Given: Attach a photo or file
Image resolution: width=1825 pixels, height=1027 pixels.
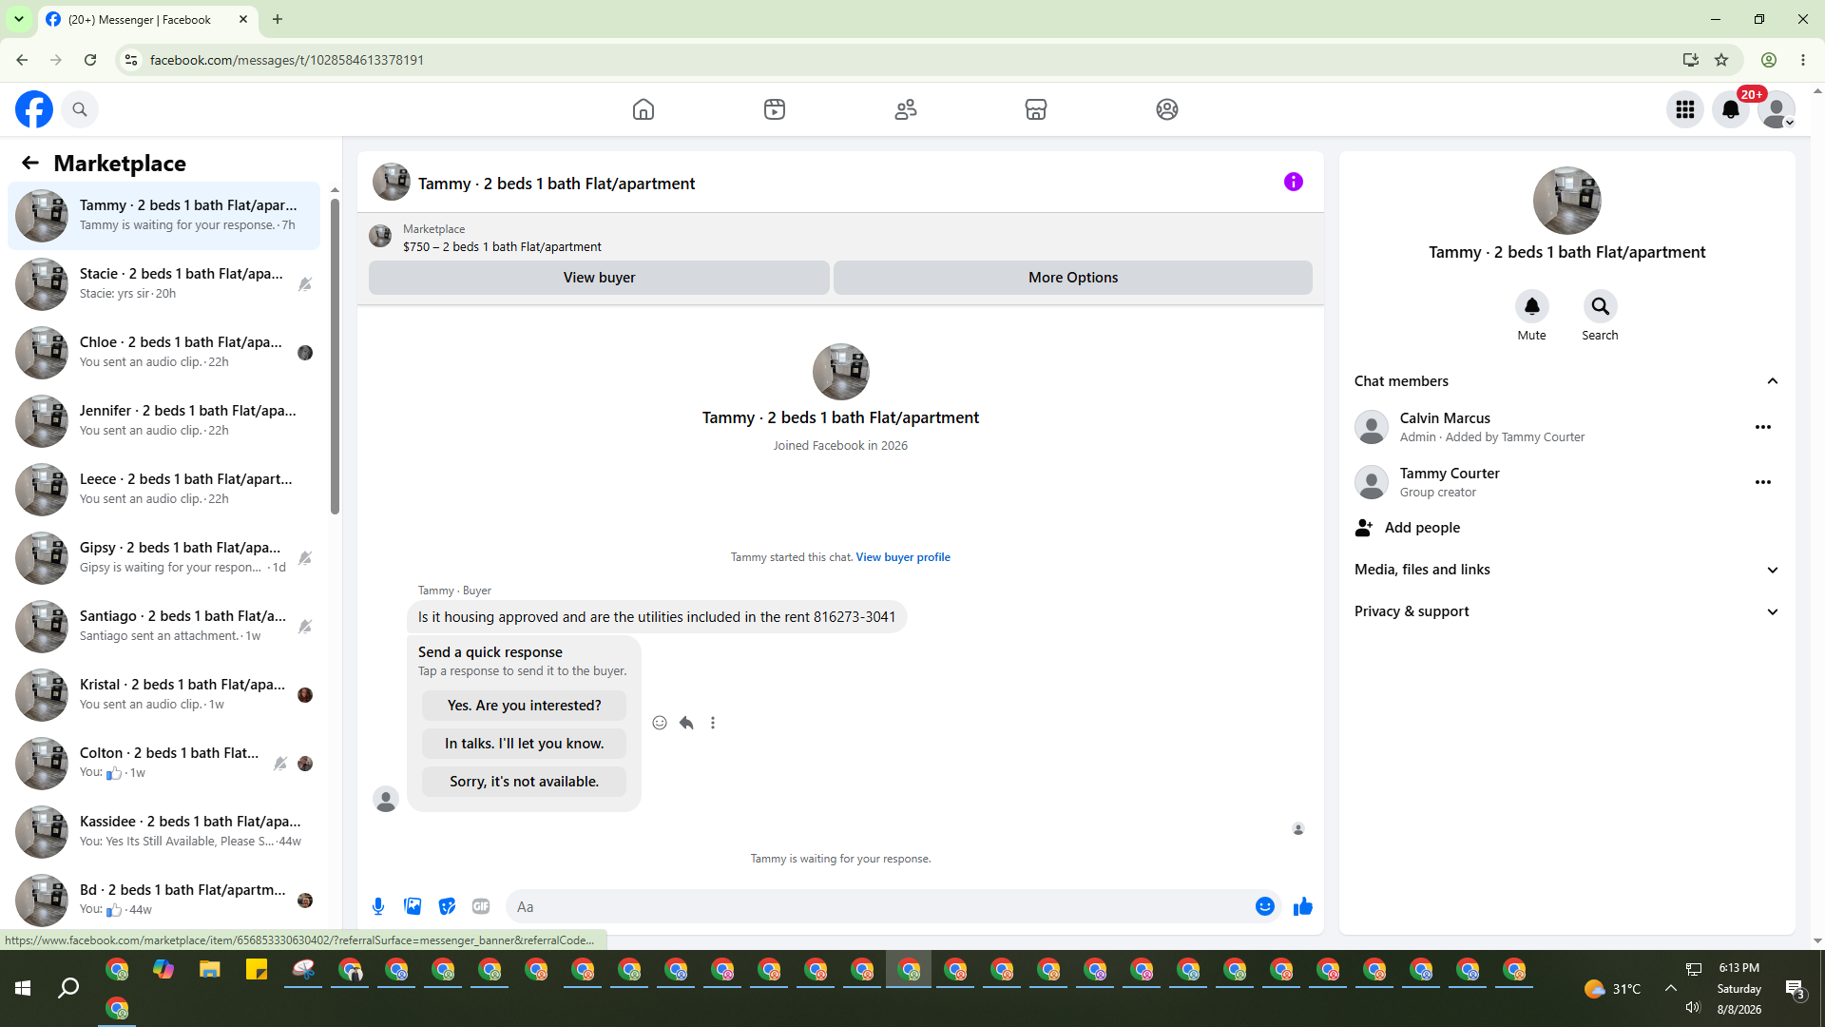Looking at the screenshot, I should [x=413, y=906].
